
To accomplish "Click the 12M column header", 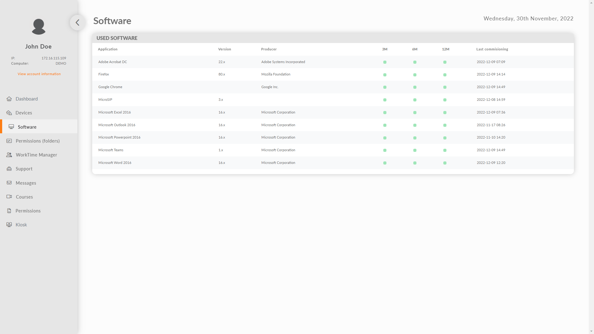I will 446,49.
